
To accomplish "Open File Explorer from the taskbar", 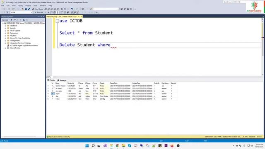I will pyautogui.click(x=123, y=146).
